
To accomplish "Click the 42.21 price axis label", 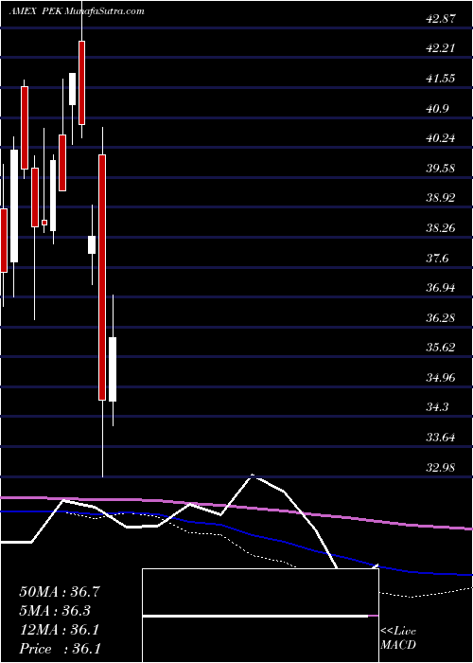I will tap(441, 48).
